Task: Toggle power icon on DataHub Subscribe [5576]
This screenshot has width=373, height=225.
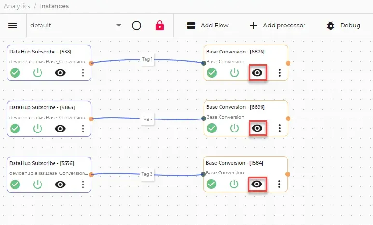Action: tap(38, 185)
